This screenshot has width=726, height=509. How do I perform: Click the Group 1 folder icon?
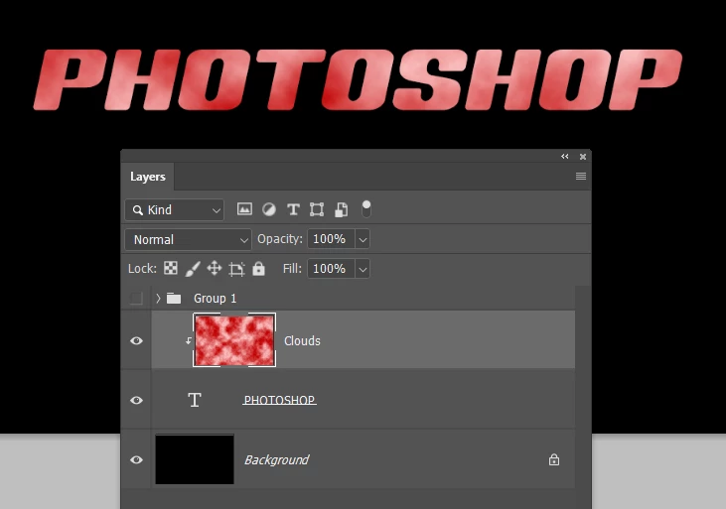pos(174,298)
